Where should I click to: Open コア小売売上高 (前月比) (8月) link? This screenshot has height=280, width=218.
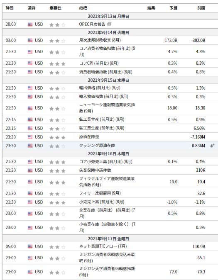click(x=105, y=162)
